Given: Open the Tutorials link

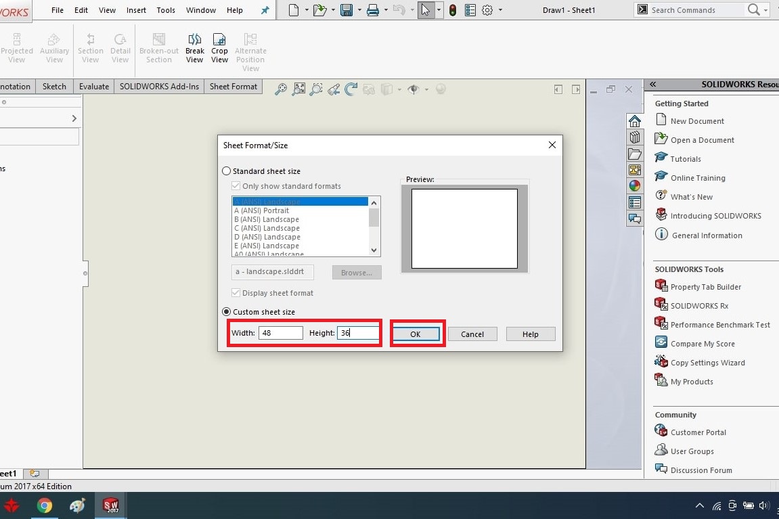Looking at the screenshot, I should pyautogui.click(x=686, y=159).
